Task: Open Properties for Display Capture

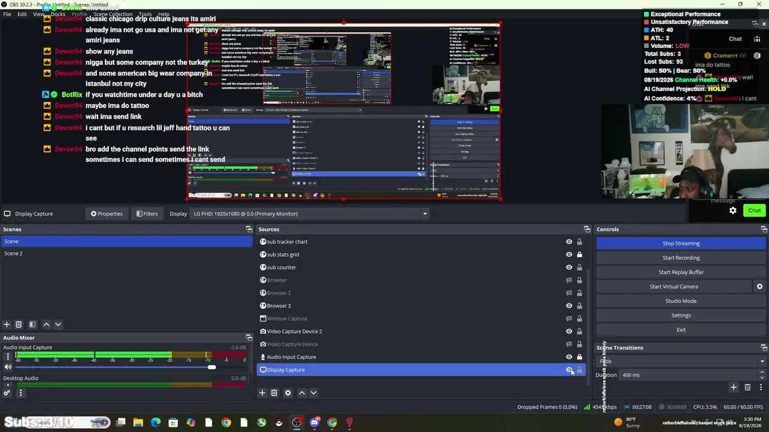Action: click(107, 214)
